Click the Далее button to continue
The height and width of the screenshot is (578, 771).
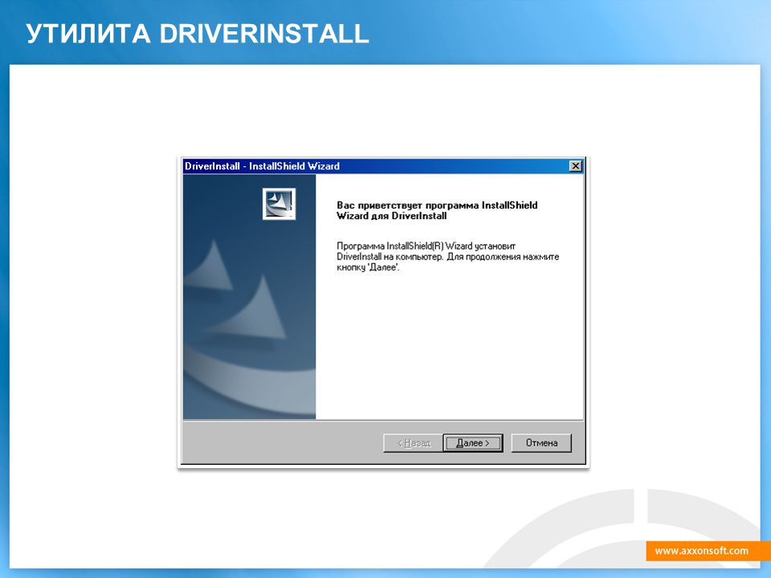coord(472,443)
